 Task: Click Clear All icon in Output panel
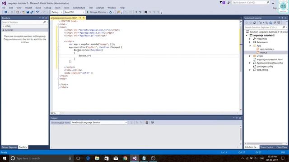[x=147, y=122]
